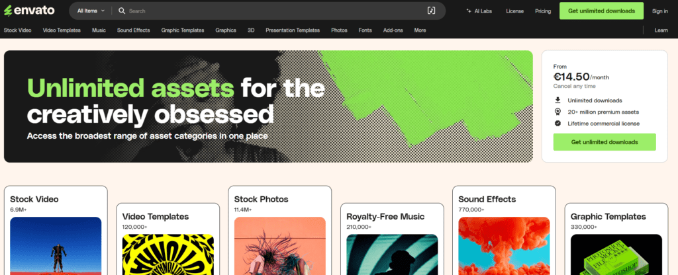This screenshot has height=275, width=678.
Task: Click the AI Labs sparkle icon
Action: [469, 11]
